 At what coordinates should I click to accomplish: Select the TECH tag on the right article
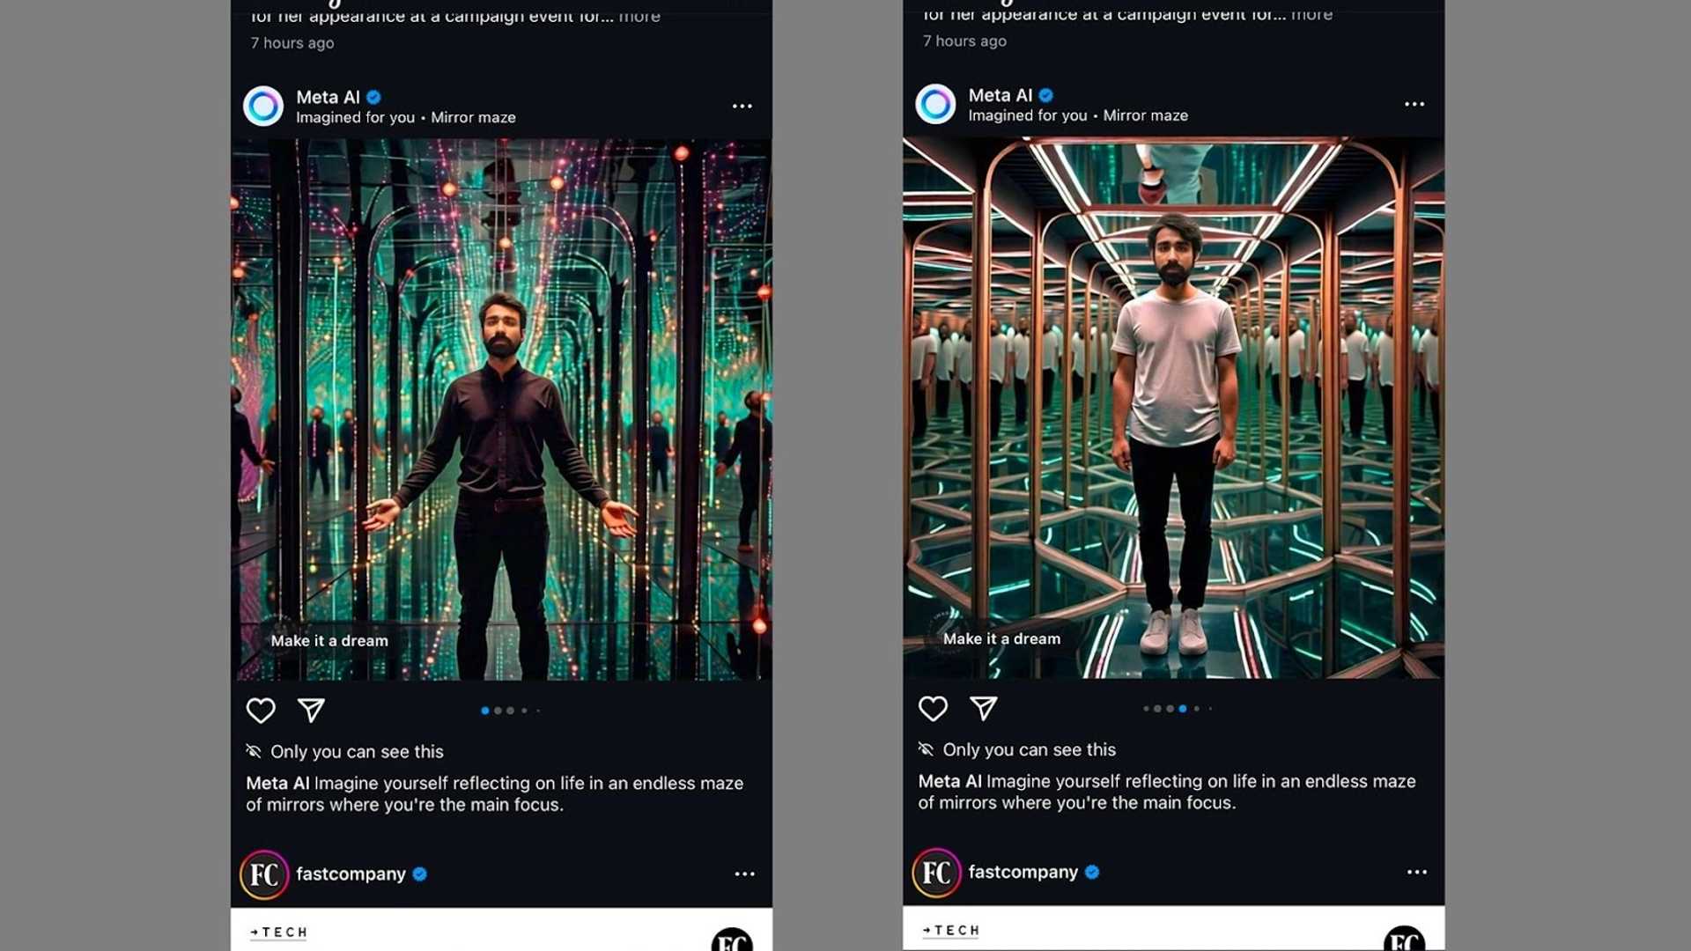[950, 930]
